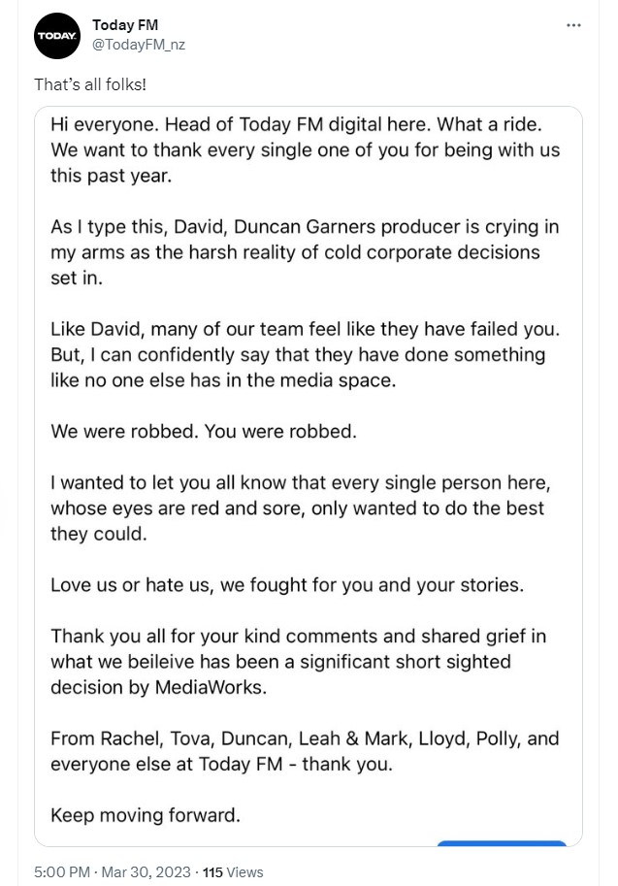Viewport: 618px width, 886px height.
Task: Click the partially visible blue button
Action: tap(501, 845)
